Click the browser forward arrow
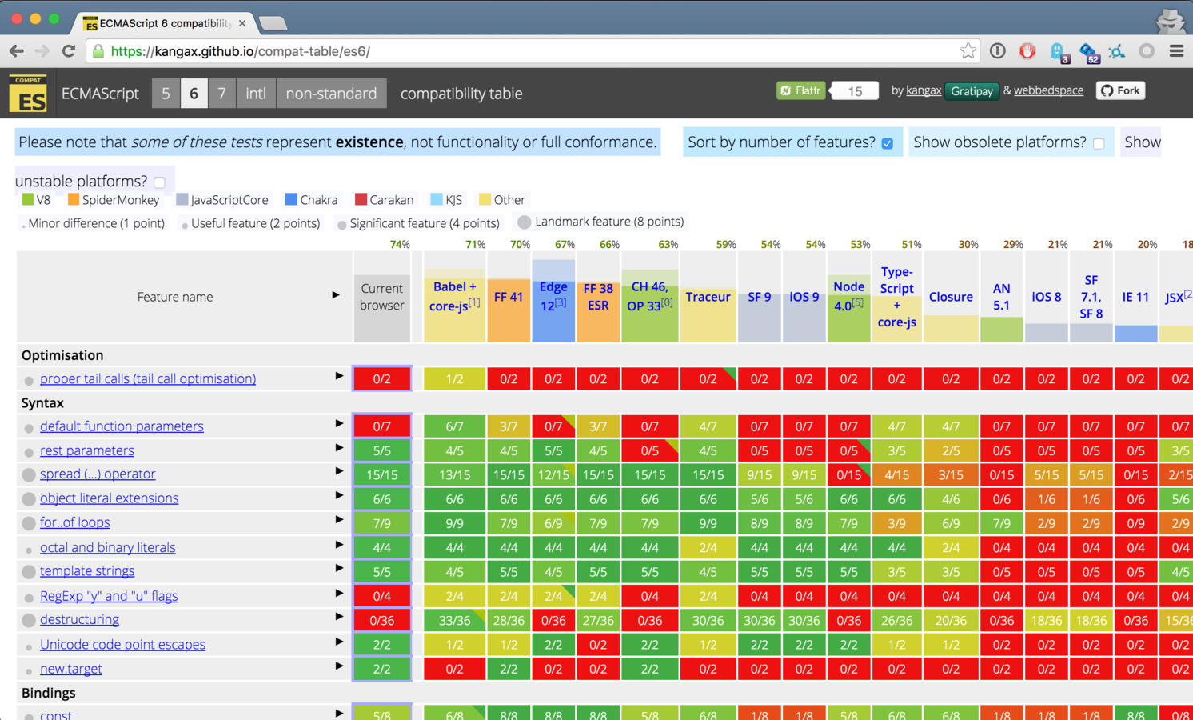This screenshot has width=1193, height=720. (42, 51)
